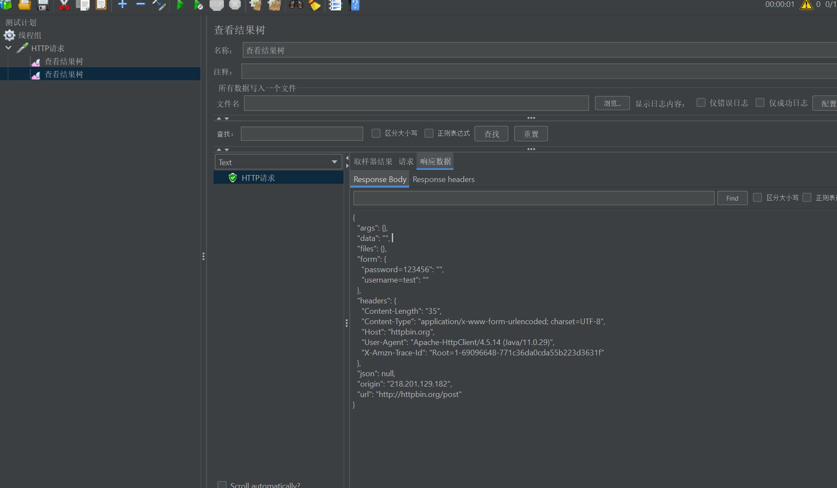Click the green Start run toolbar icon

click(180, 5)
